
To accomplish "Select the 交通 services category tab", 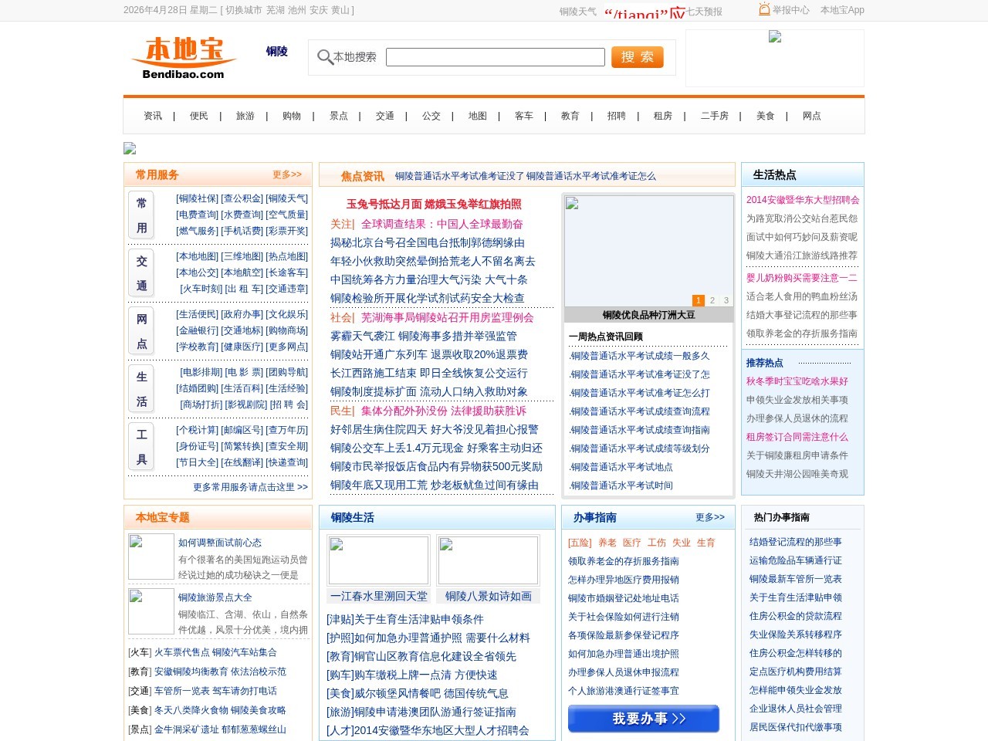I will click(x=141, y=273).
